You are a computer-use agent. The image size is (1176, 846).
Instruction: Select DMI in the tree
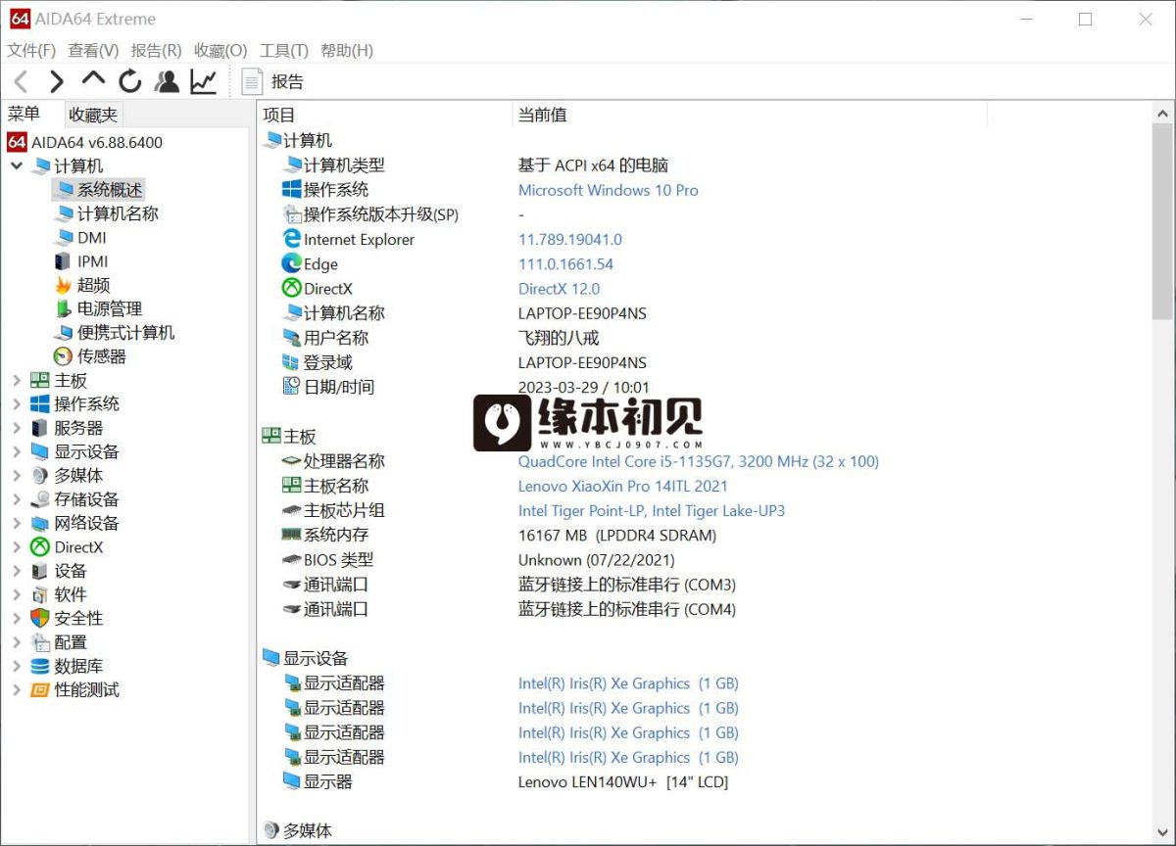[92, 237]
